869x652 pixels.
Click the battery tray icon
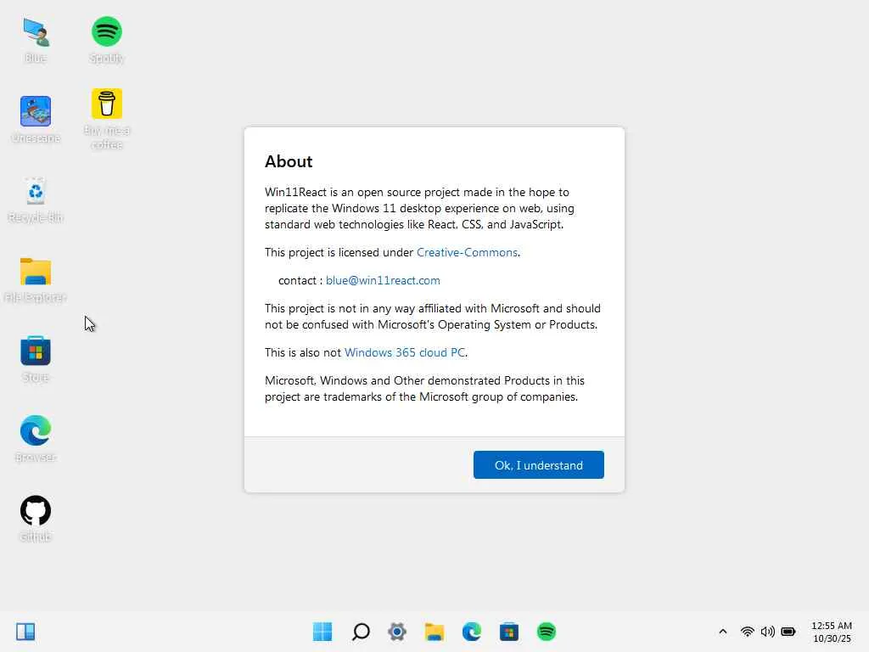click(x=788, y=632)
